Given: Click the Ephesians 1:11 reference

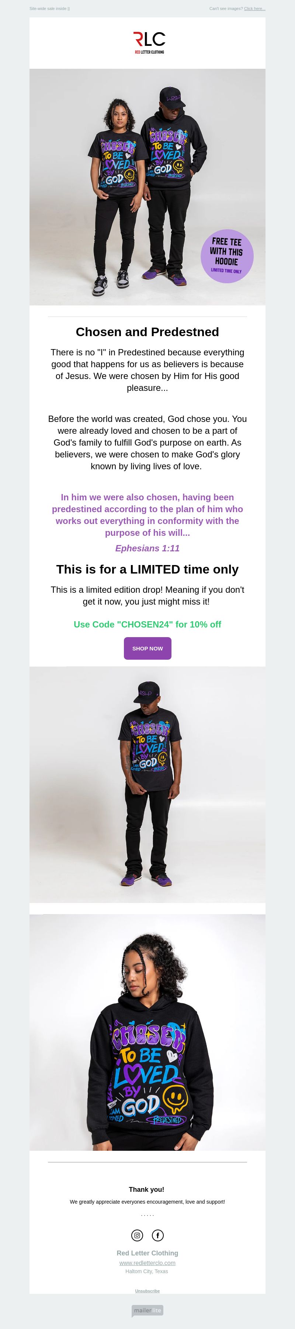Looking at the screenshot, I should (x=147, y=548).
